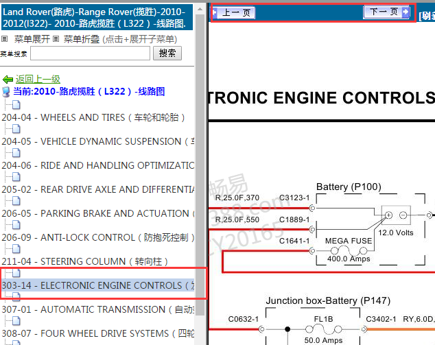Click FL1B 50.0 Amps fuse symbol

pyautogui.click(x=323, y=330)
